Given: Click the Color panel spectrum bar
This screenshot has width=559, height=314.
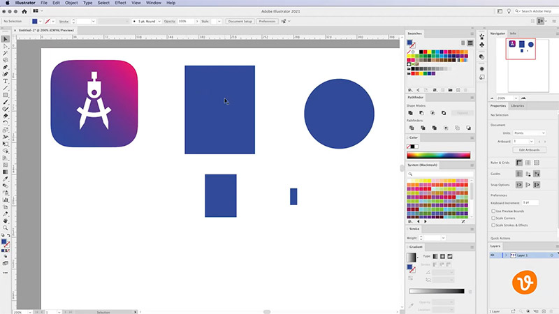Looking at the screenshot, I should pos(439,155).
